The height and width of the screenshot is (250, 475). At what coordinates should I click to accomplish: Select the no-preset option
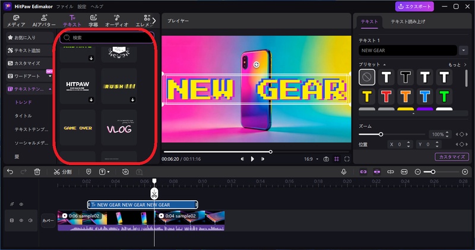[367, 77]
